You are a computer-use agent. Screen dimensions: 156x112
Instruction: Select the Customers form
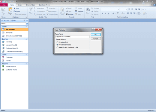tap(14, 57)
